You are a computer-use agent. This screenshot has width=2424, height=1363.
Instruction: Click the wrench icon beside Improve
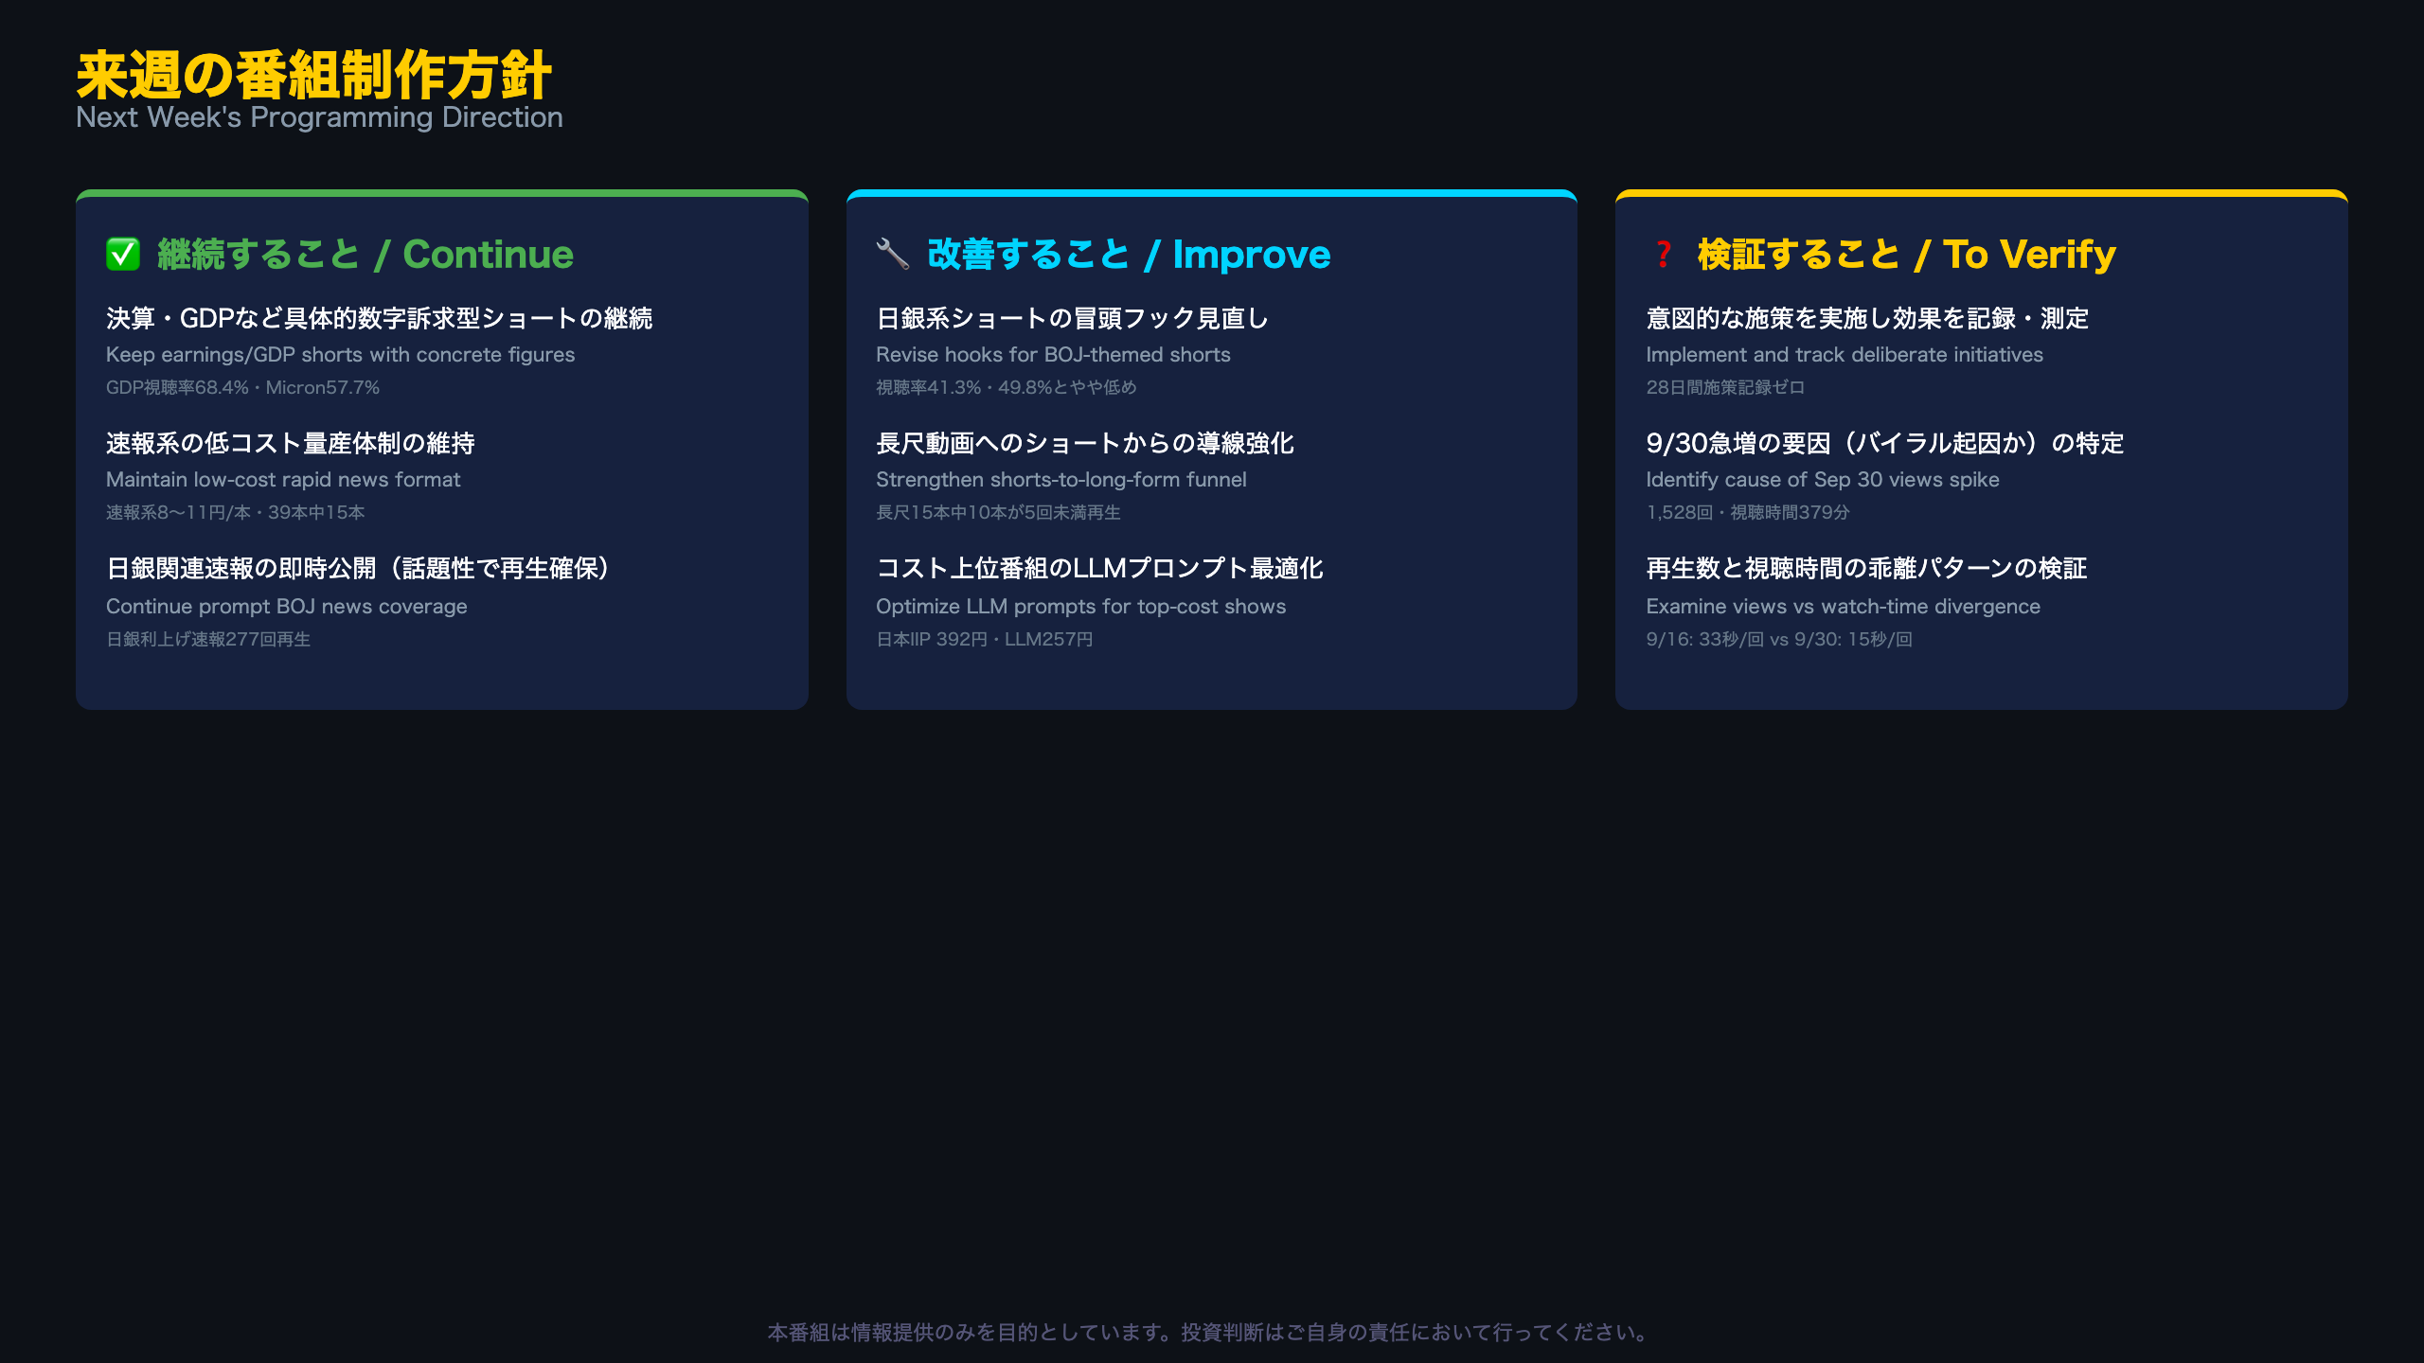(x=893, y=254)
